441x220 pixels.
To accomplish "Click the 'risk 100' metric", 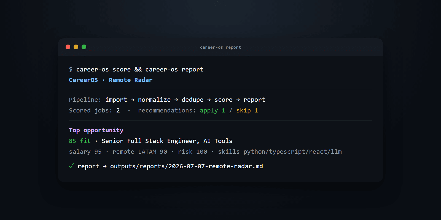I will coord(192,152).
